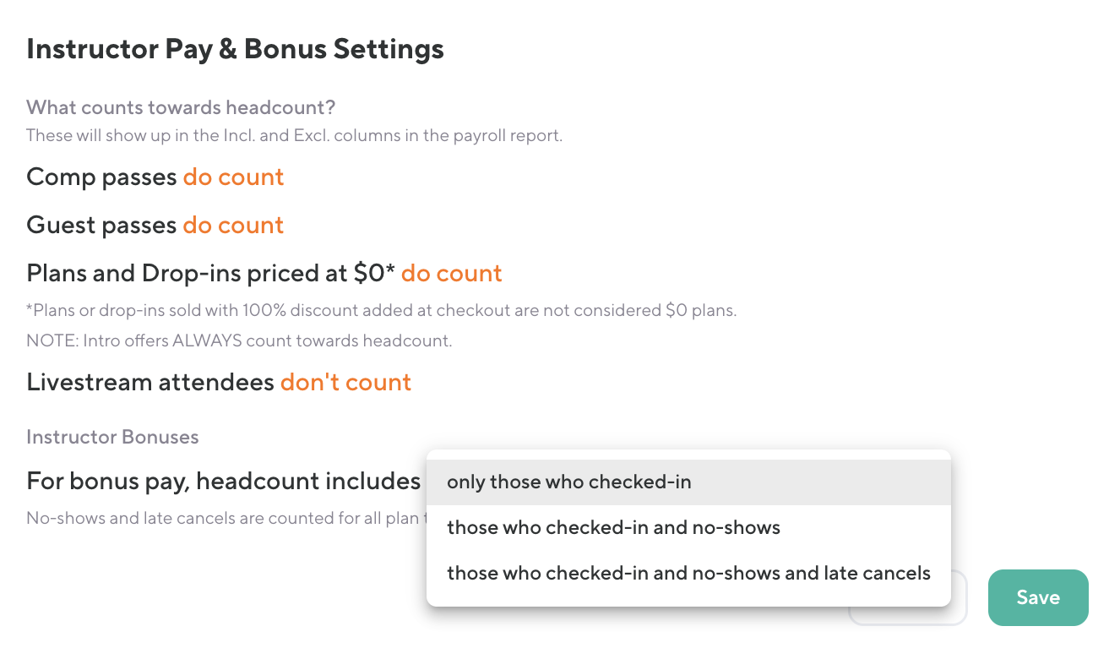Click the 100% discount footnote text

click(381, 311)
